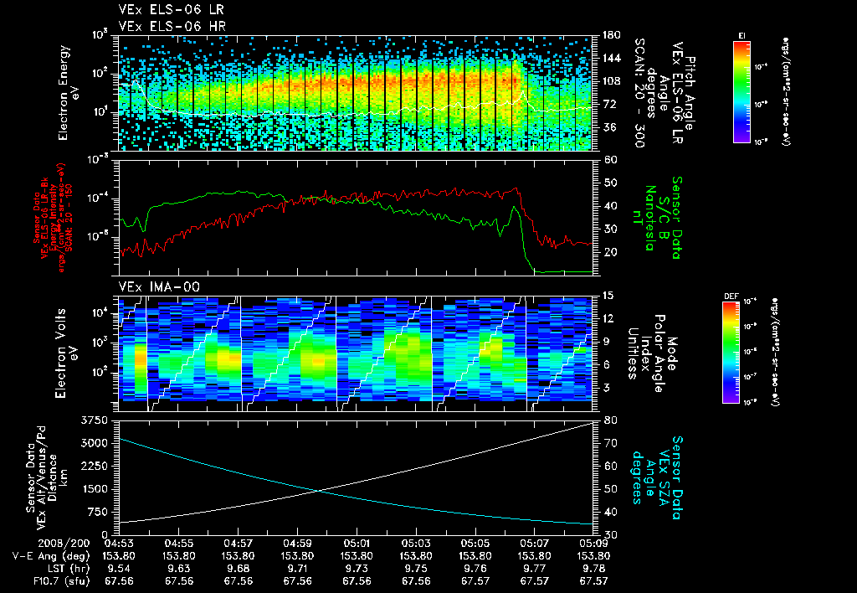Click the LST value '9.68'

(239, 569)
